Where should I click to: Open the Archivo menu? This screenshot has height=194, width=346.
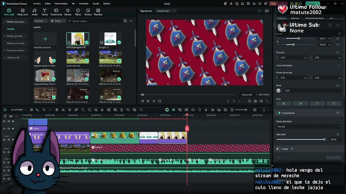pyautogui.click(x=37, y=4)
